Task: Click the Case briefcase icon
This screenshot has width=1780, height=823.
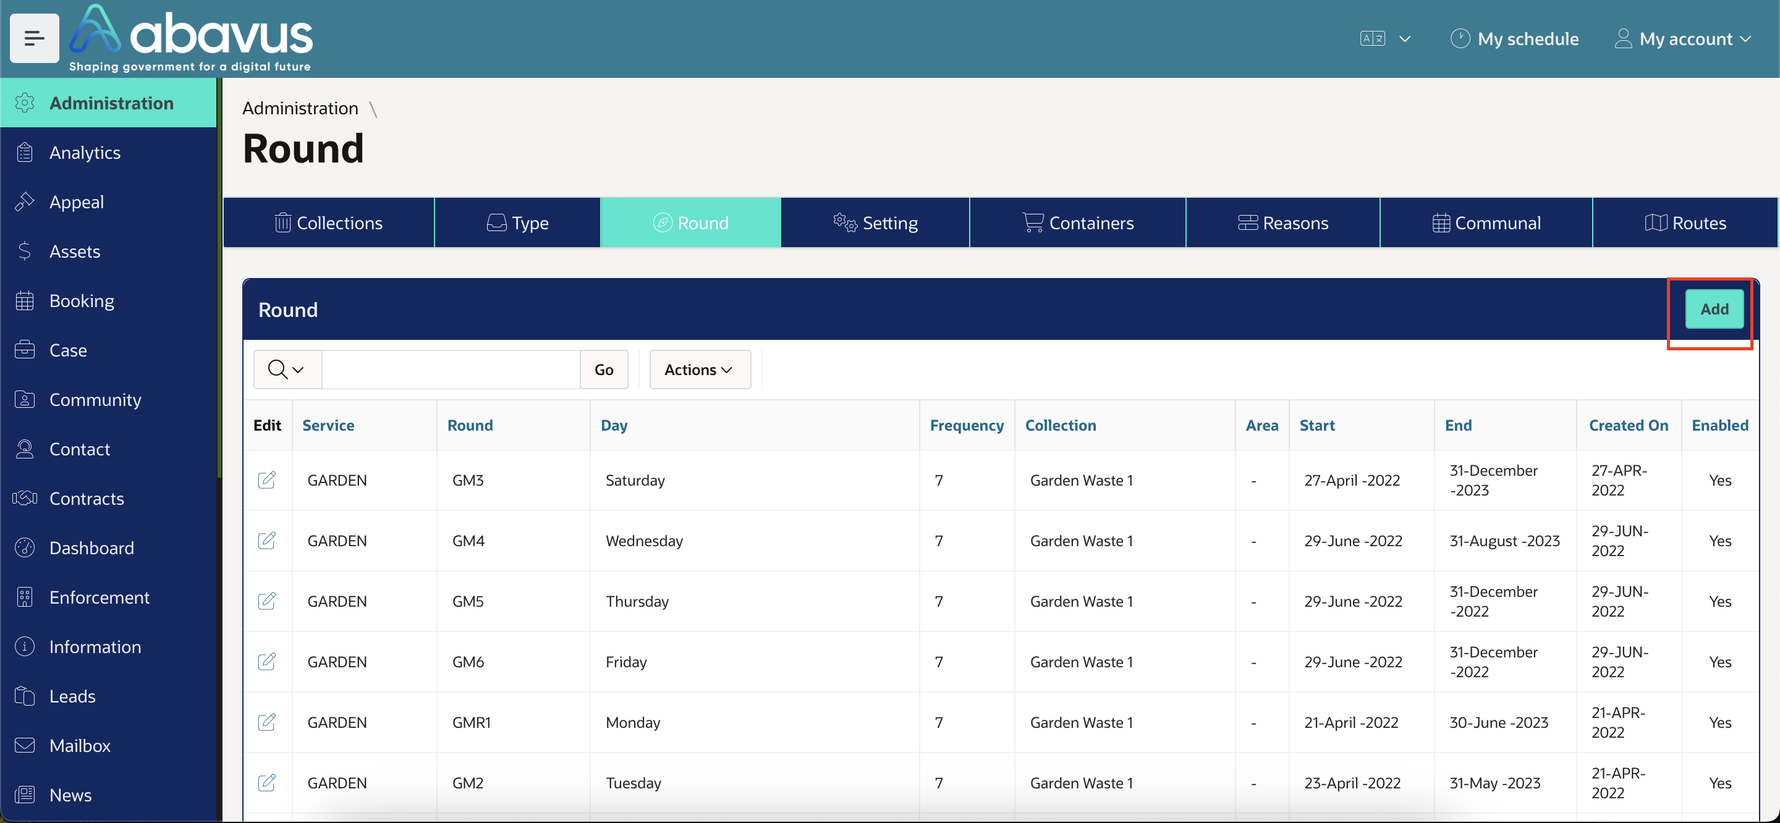Action: coord(25,350)
